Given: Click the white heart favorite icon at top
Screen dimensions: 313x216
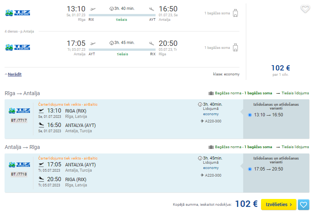Looking at the screenshot, I should [x=305, y=9].
